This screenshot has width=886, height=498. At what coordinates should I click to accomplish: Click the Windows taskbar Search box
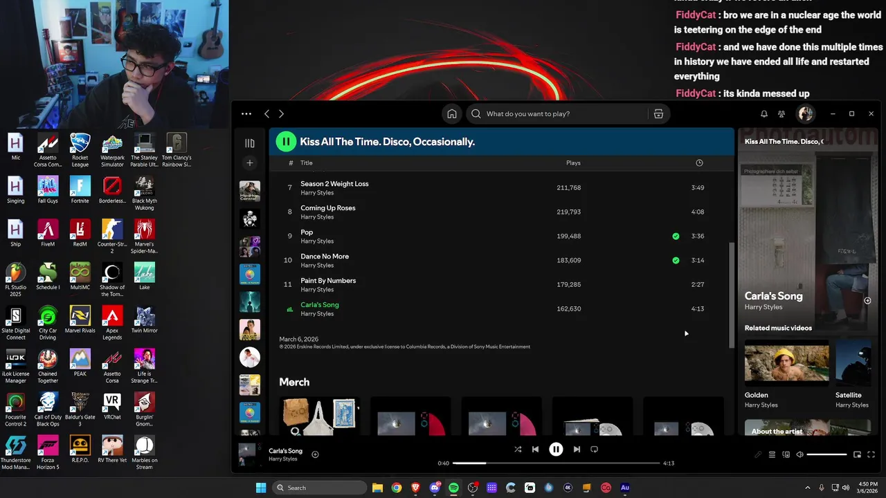click(320, 488)
